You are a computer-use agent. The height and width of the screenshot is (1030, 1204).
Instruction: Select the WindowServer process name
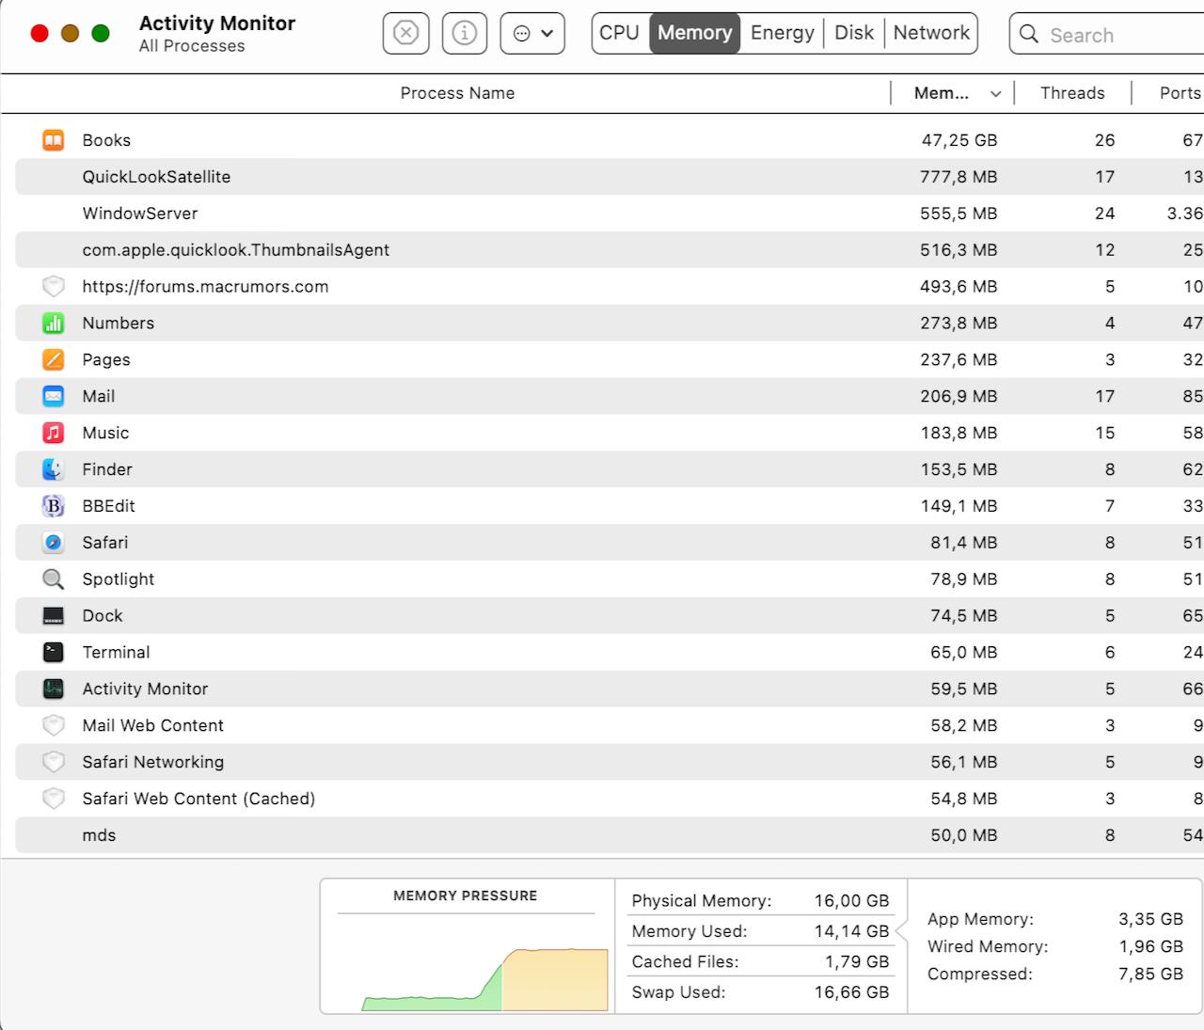[140, 214]
